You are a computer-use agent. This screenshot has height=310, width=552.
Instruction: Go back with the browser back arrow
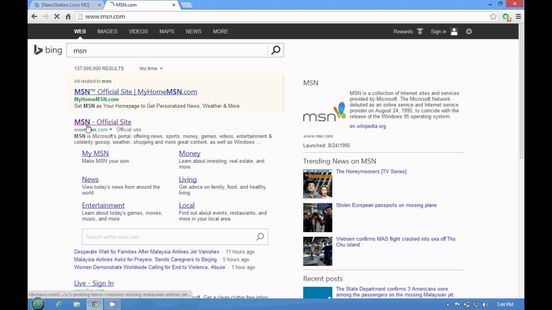[34, 16]
